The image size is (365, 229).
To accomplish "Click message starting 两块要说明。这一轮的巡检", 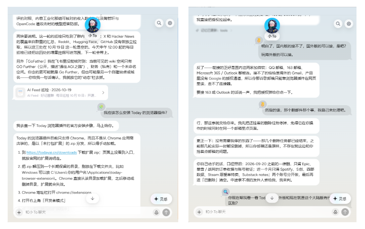I will tap(77, 45).
